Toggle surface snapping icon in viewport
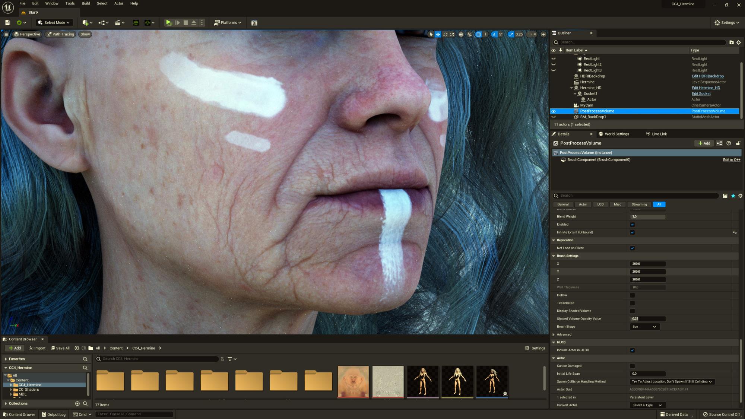The width and height of the screenshot is (745, 419). pyautogui.click(x=469, y=34)
